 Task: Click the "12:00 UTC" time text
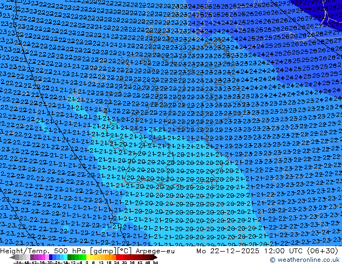pos(283,251)
